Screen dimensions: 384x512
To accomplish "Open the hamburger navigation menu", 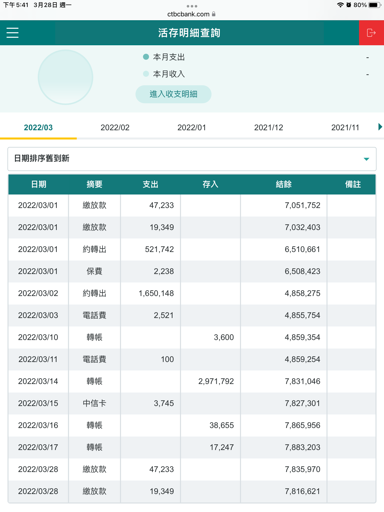I will point(12,33).
